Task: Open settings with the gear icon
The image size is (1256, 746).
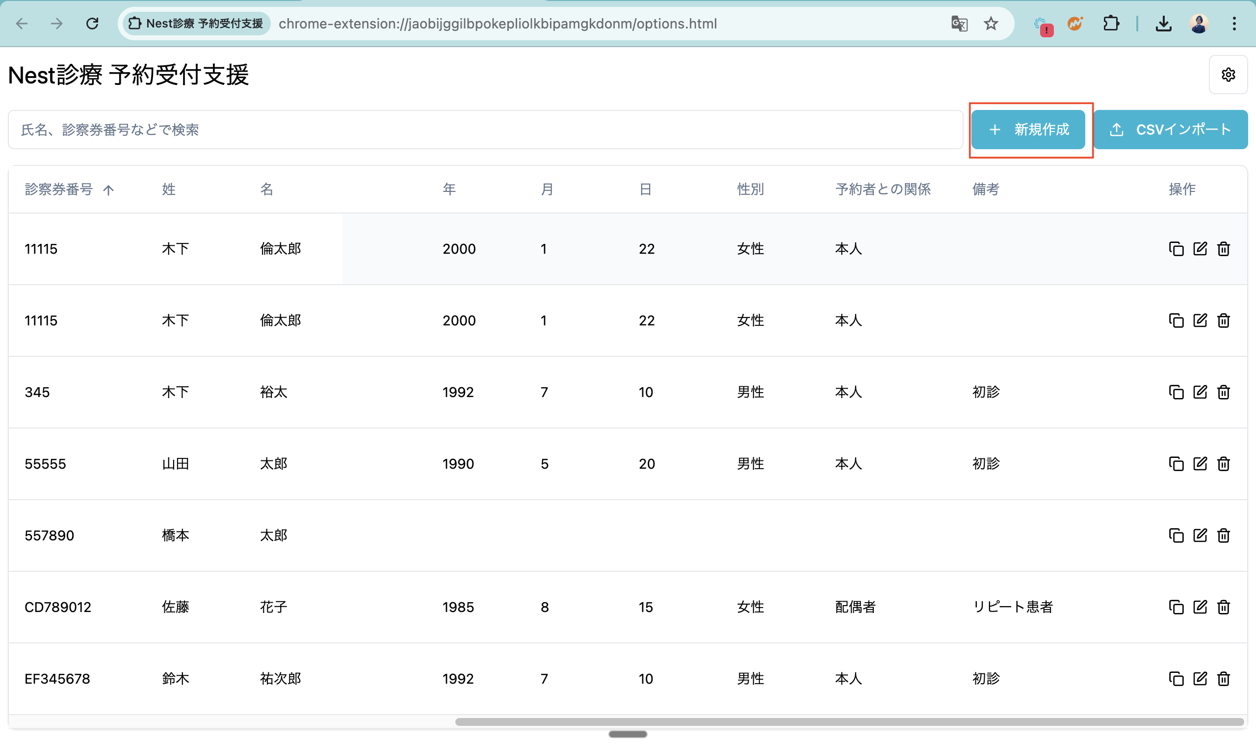Action: (1228, 75)
